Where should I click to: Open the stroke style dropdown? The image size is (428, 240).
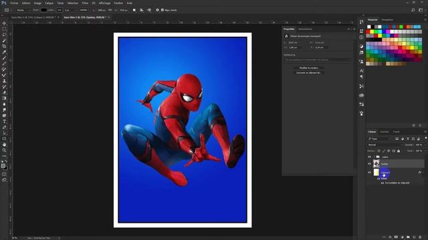[x=84, y=10]
